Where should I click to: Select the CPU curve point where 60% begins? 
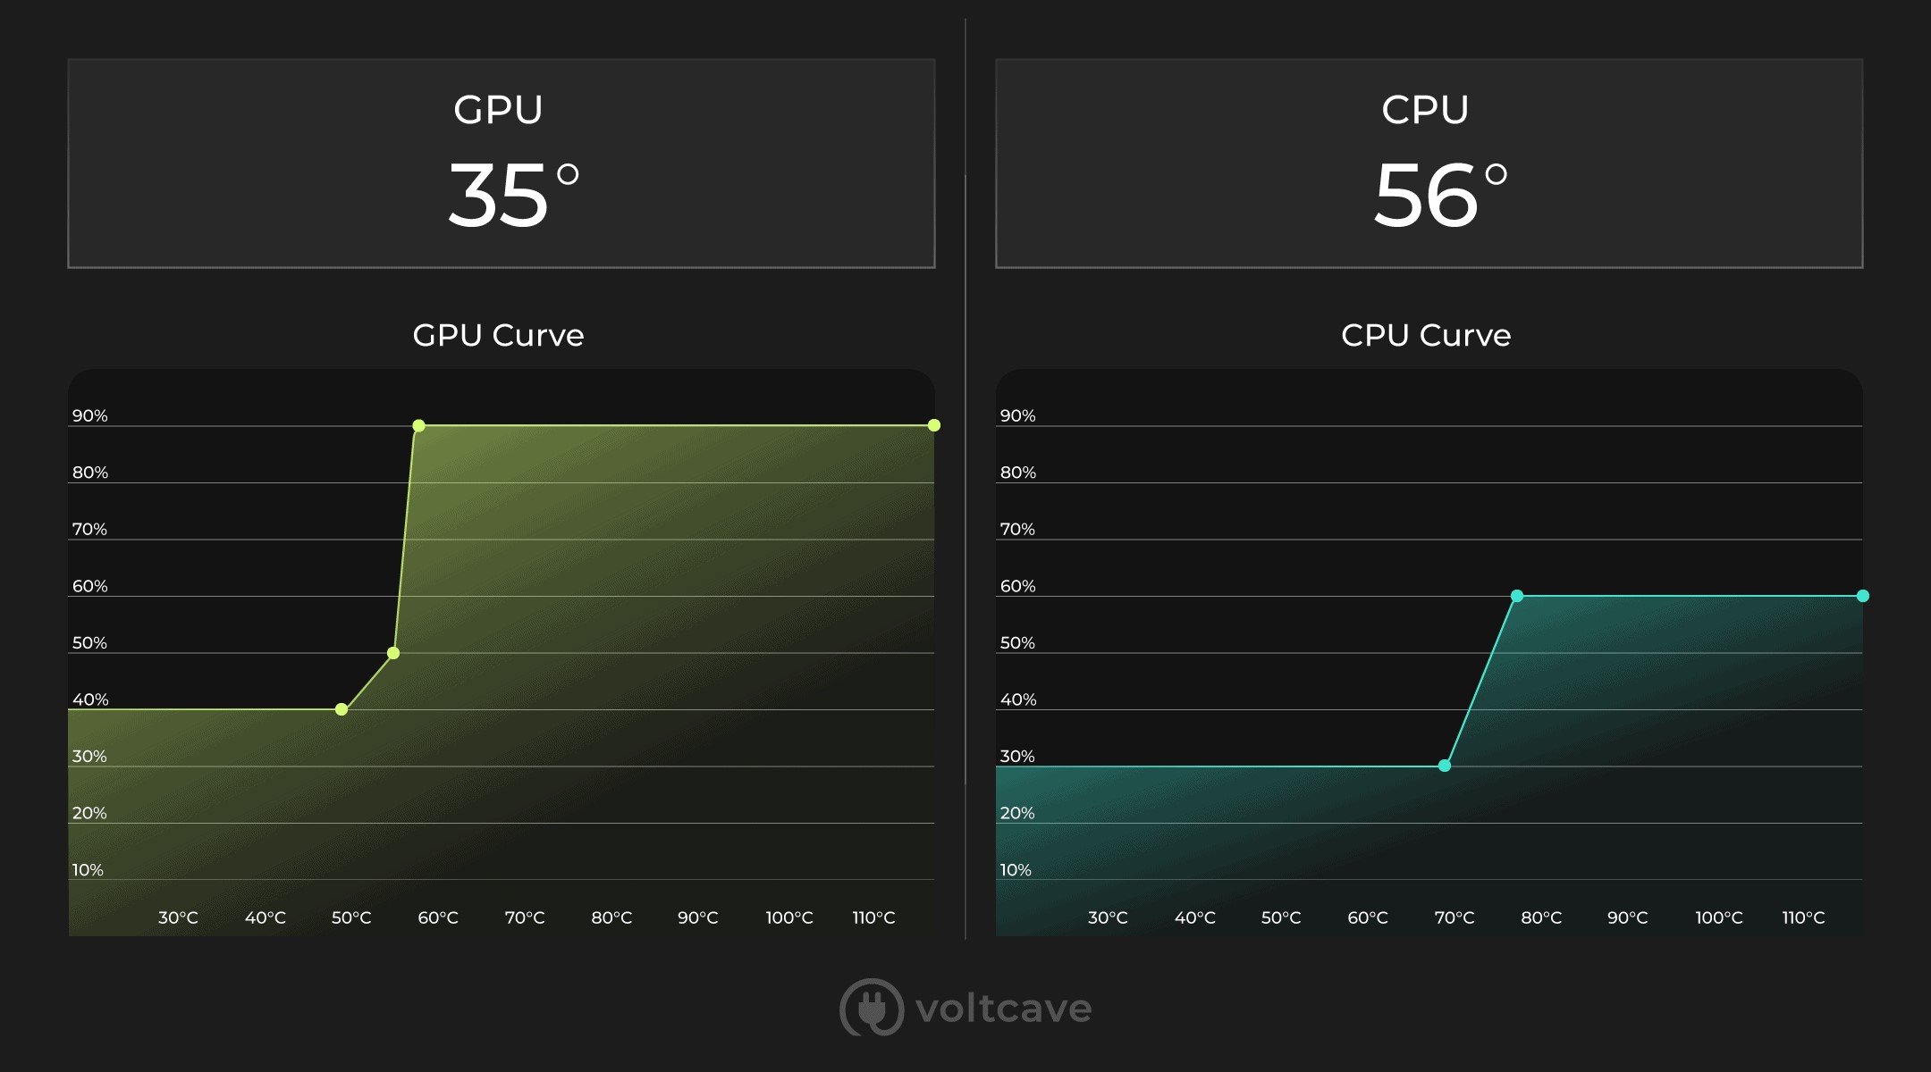point(1517,596)
